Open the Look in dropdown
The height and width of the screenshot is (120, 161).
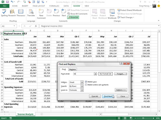click(x=82, y=90)
